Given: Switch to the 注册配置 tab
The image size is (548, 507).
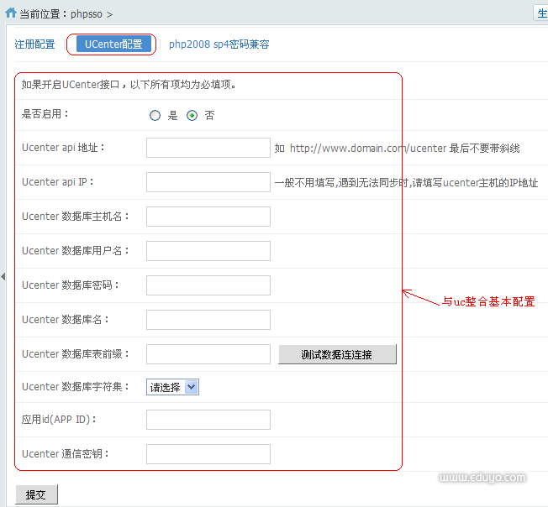Looking at the screenshot, I should pos(34,44).
